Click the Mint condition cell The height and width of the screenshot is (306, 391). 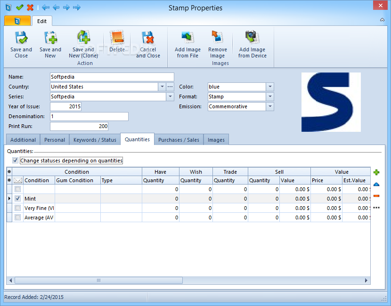(x=39, y=199)
